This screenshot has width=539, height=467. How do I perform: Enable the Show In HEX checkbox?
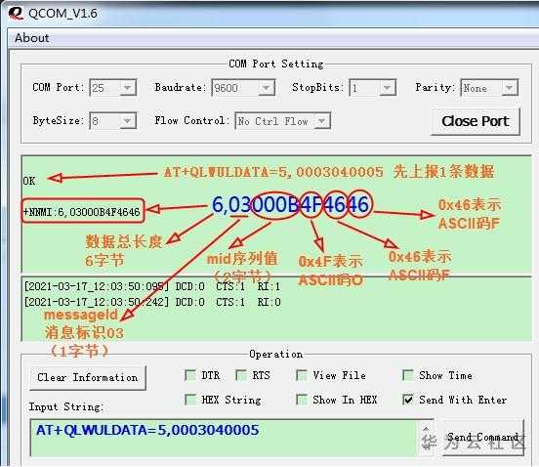pyautogui.click(x=302, y=400)
